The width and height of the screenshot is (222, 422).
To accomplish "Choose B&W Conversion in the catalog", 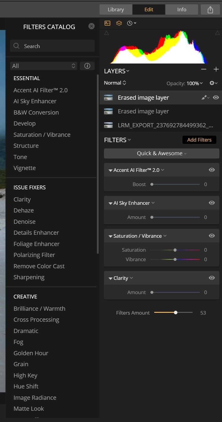I will (x=36, y=112).
